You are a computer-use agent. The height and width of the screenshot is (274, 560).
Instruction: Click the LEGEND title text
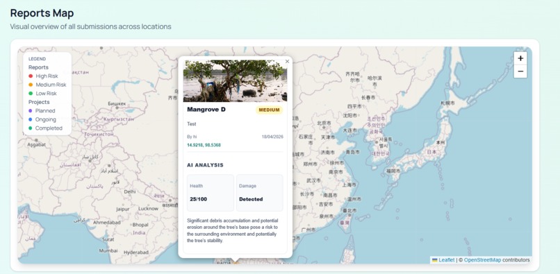click(37, 59)
